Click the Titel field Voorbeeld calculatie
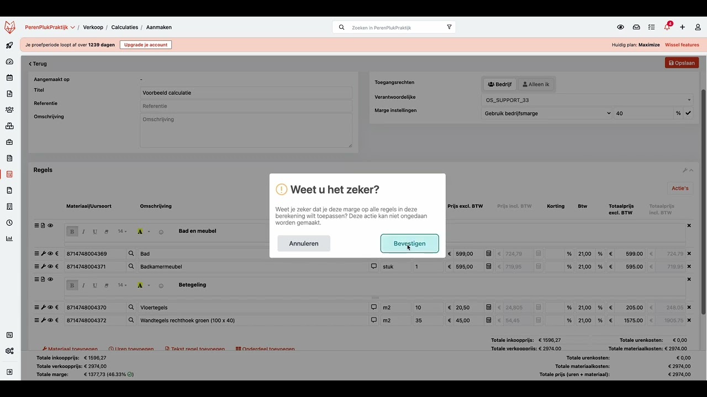Screen dimensions: 707x397 click(246, 93)
